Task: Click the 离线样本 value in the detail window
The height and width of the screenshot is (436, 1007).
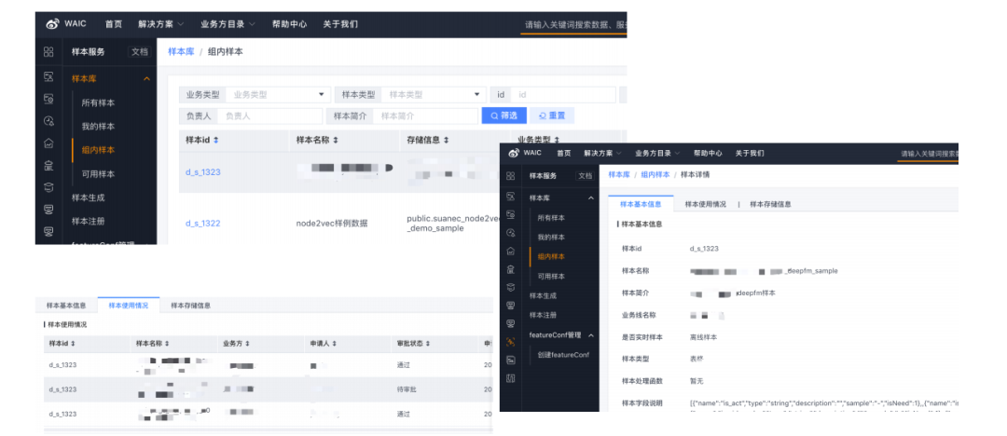Action: (704, 337)
